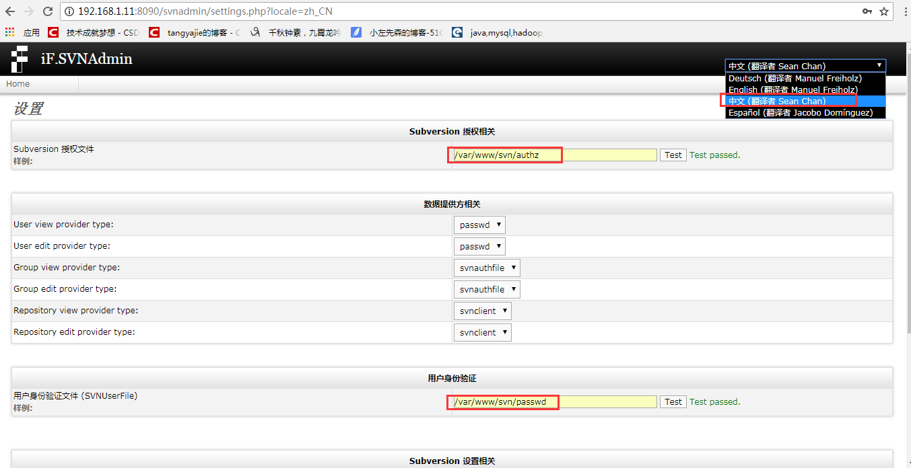This screenshot has height=468, width=911.
Task: Open Repository view provider type dropdown
Action: (483, 311)
